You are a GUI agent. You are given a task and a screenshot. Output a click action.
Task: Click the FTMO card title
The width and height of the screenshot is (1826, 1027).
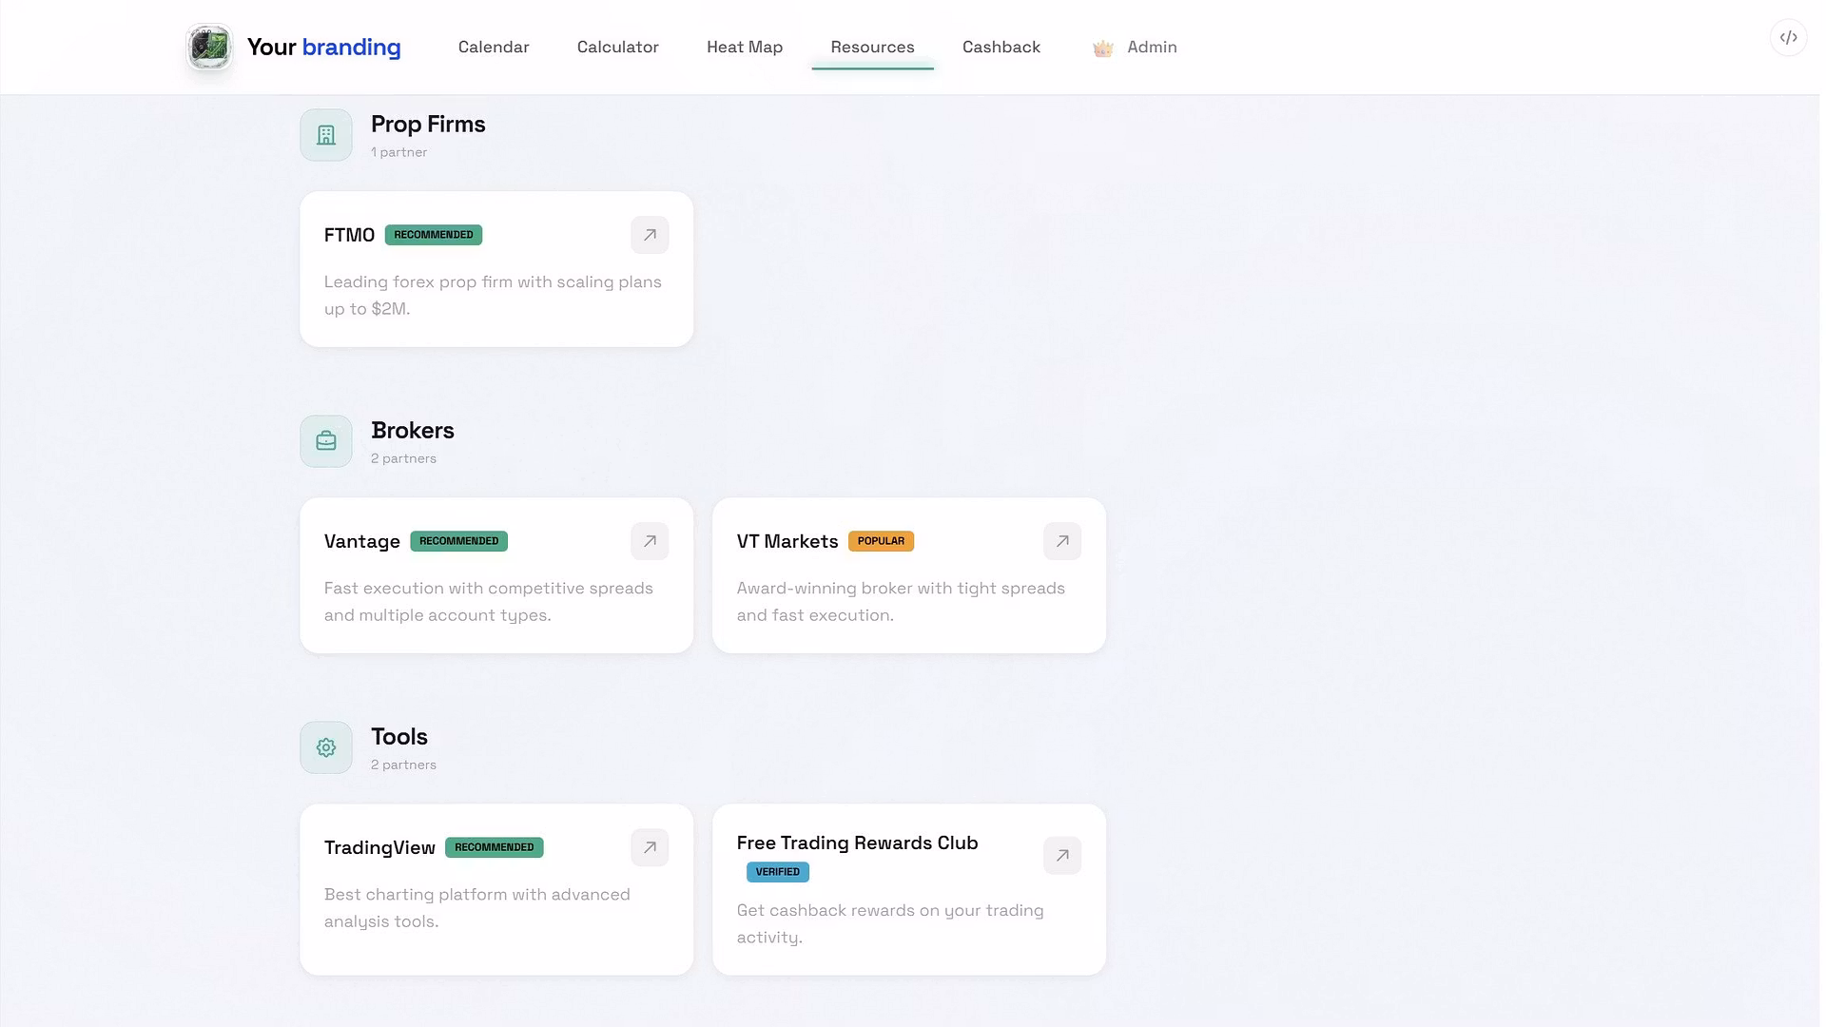click(x=349, y=235)
